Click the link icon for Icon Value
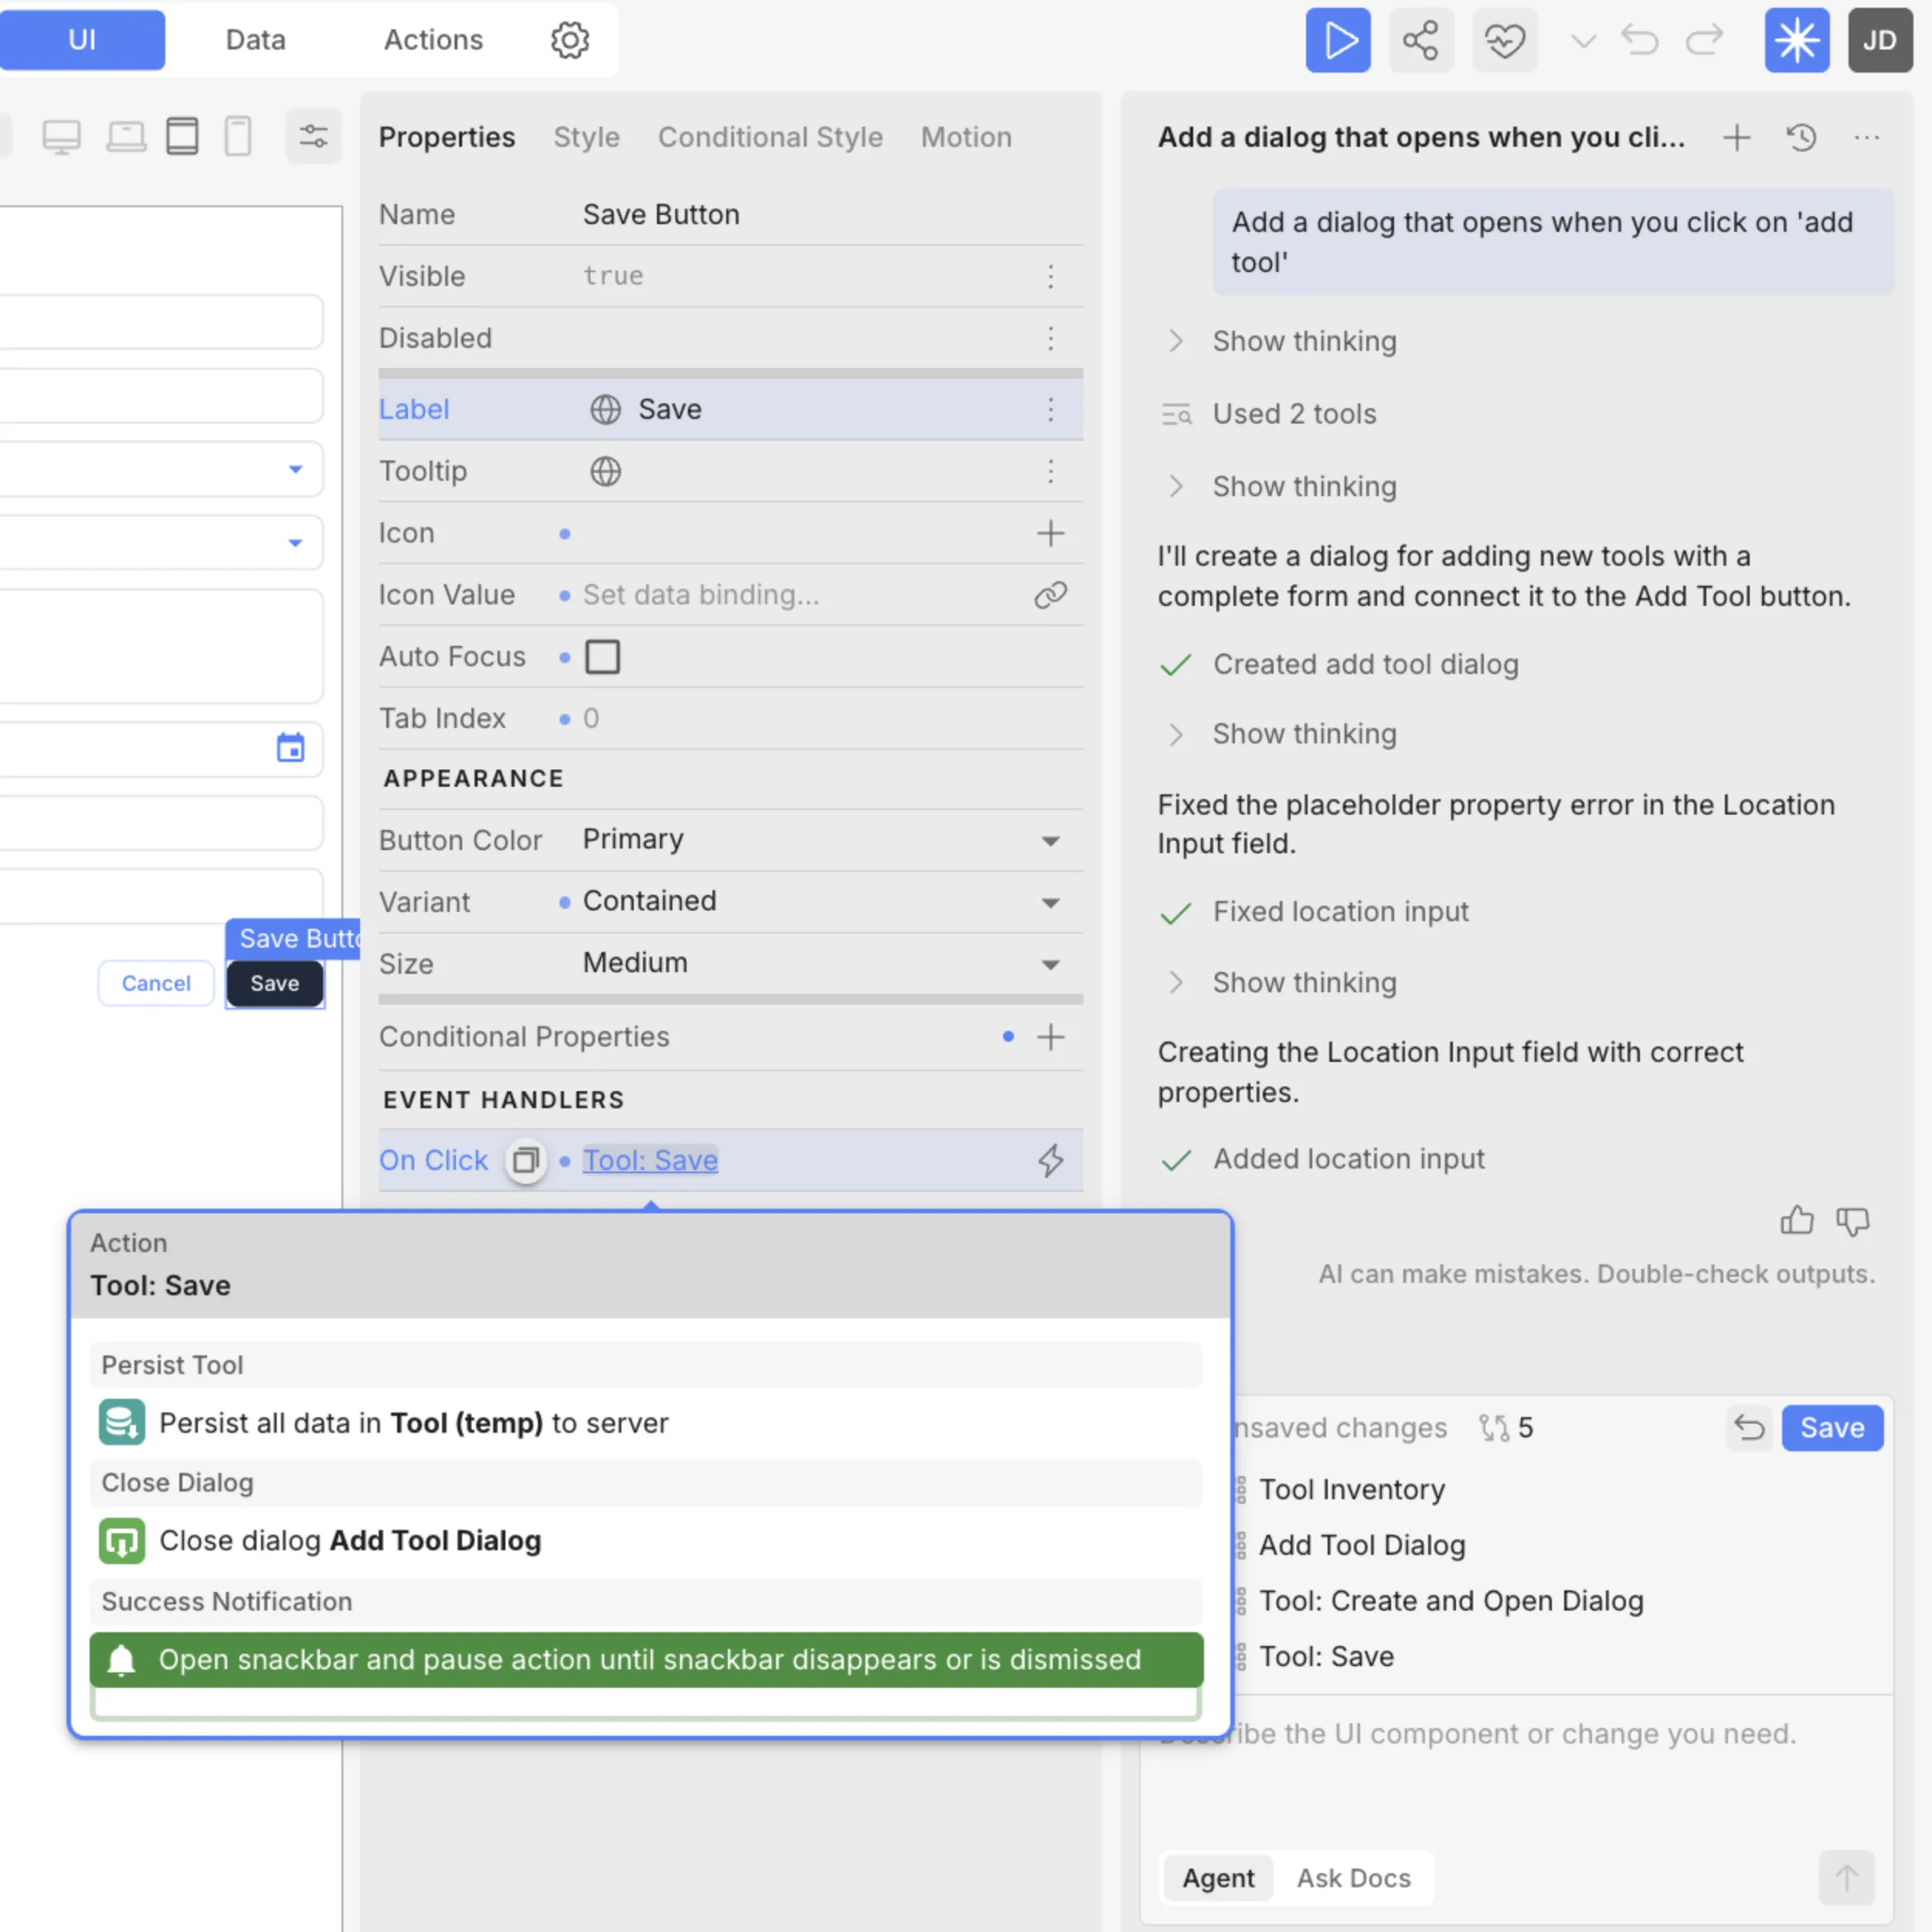Screen dimensions: 1932x1932 pos(1050,595)
